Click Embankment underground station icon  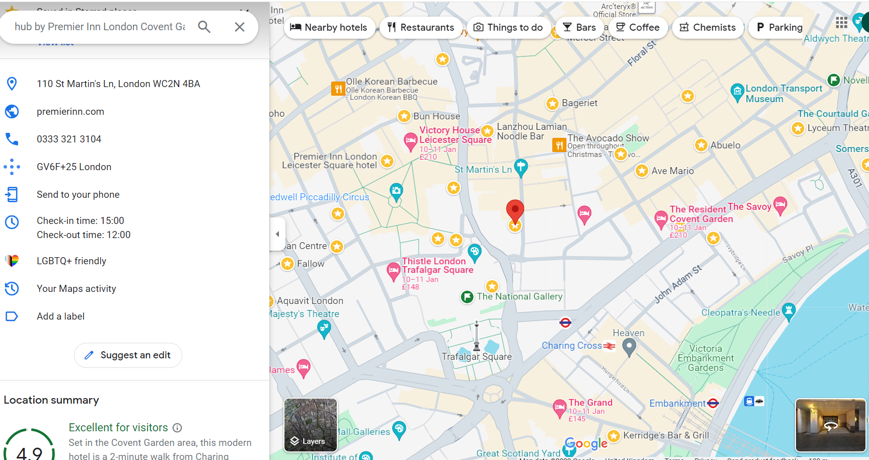(x=713, y=403)
